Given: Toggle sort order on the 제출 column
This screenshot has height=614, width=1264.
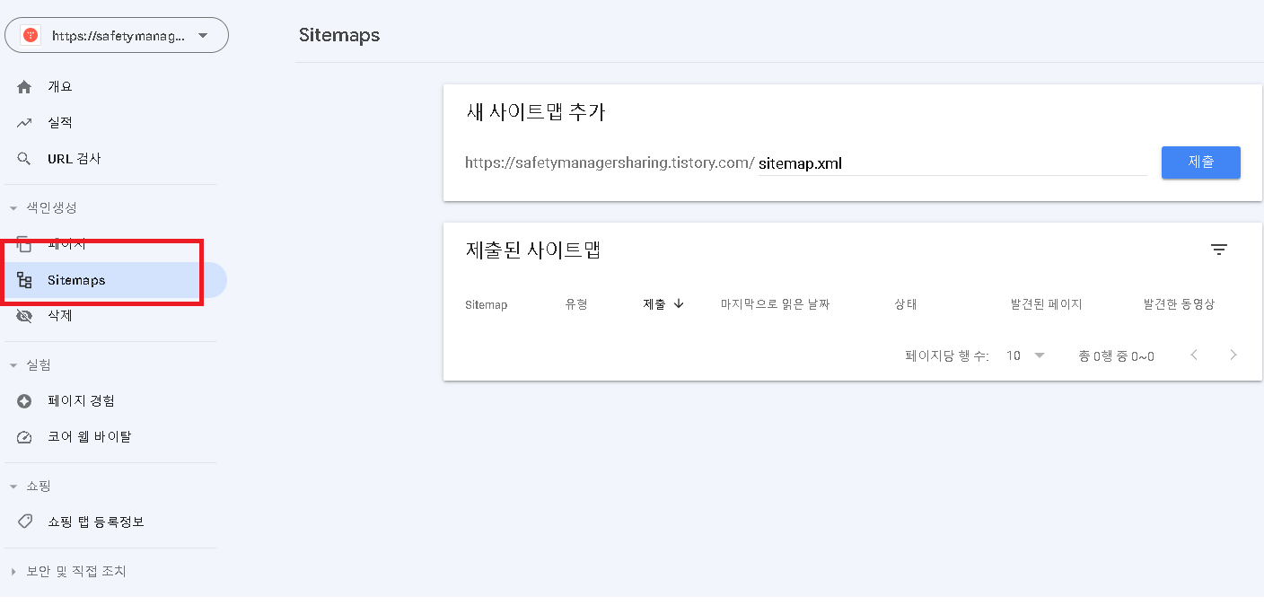Looking at the screenshot, I should coord(661,304).
